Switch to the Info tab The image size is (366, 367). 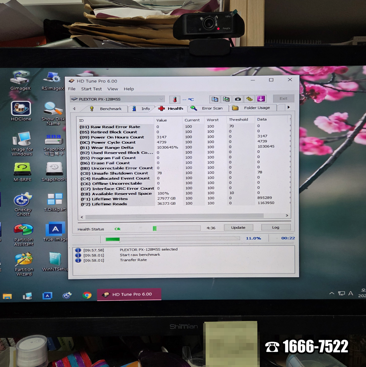click(x=142, y=109)
